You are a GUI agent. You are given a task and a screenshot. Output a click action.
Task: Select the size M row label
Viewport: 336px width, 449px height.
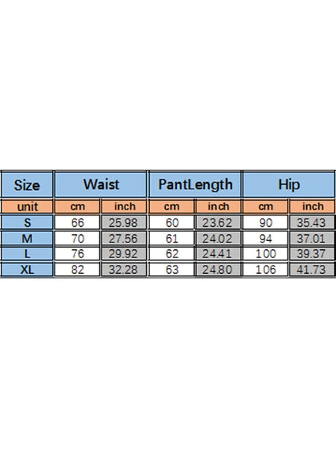(27, 238)
